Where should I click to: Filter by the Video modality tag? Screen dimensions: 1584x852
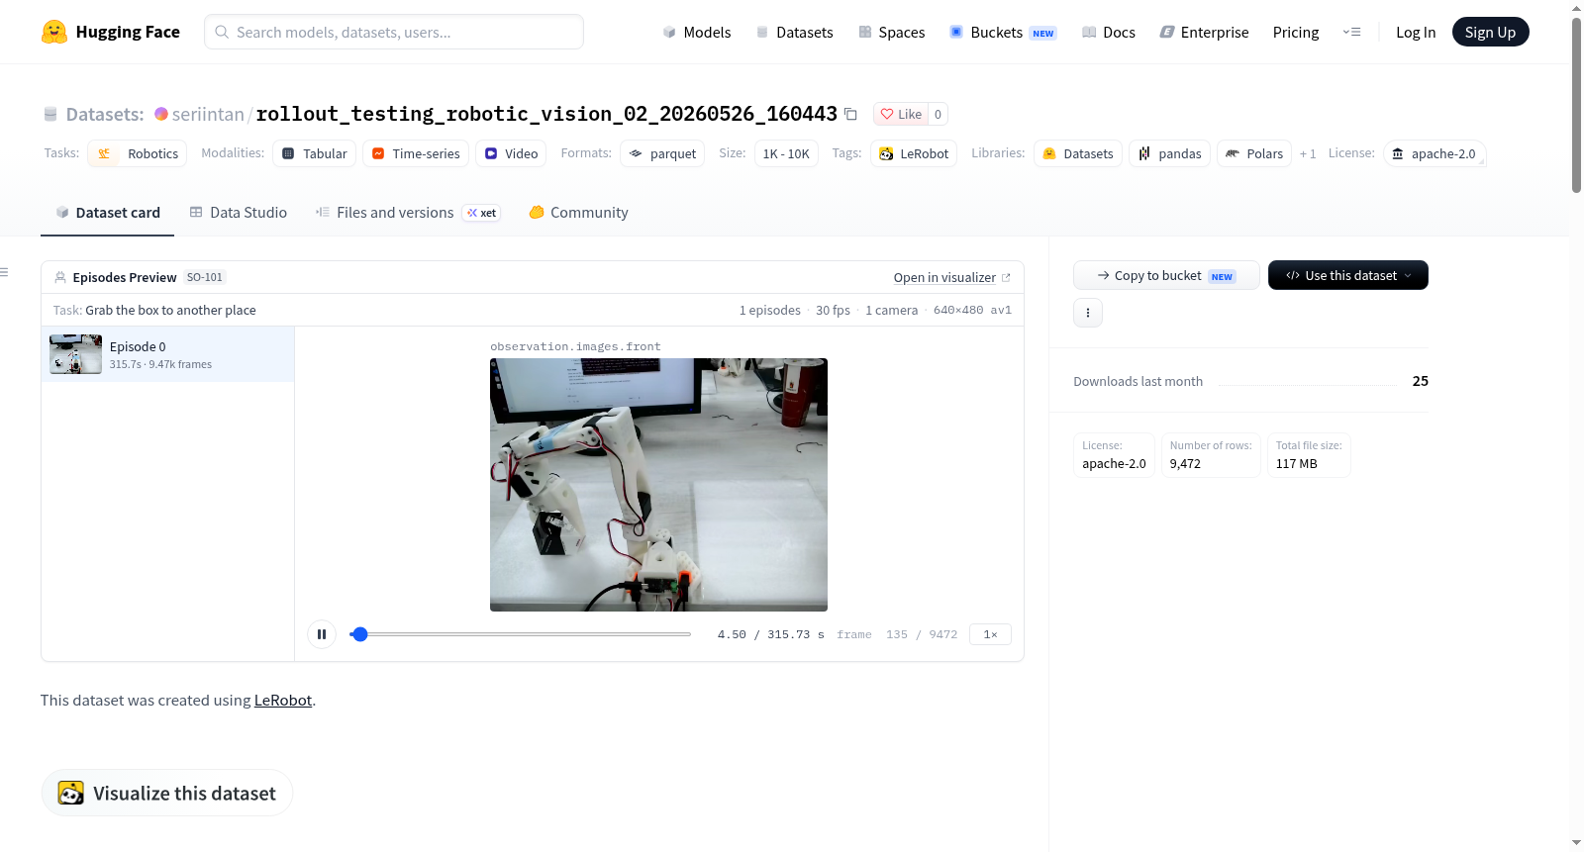pyautogui.click(x=511, y=153)
